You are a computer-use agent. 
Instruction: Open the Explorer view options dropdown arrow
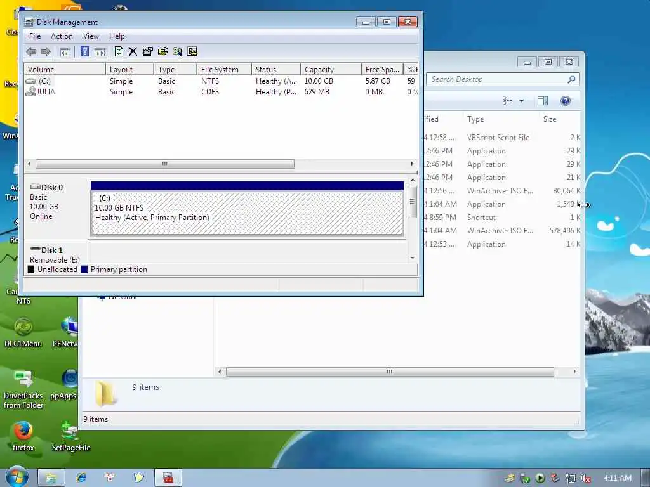(521, 101)
